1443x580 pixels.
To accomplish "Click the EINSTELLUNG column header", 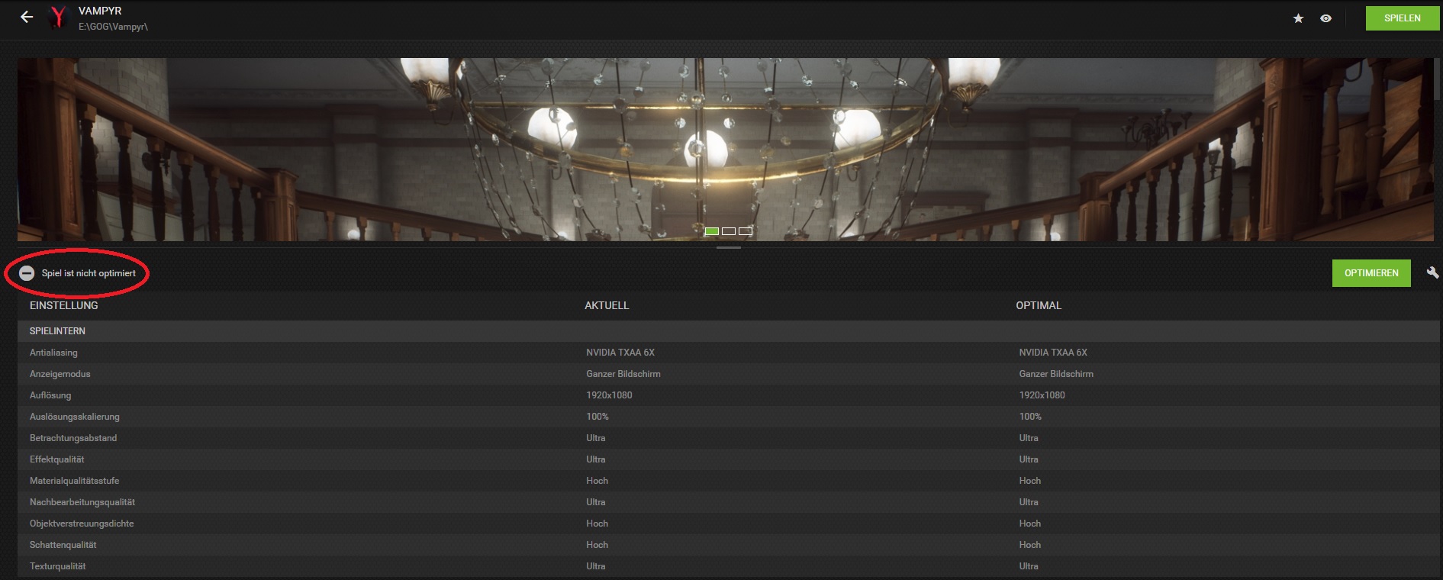I will point(64,305).
